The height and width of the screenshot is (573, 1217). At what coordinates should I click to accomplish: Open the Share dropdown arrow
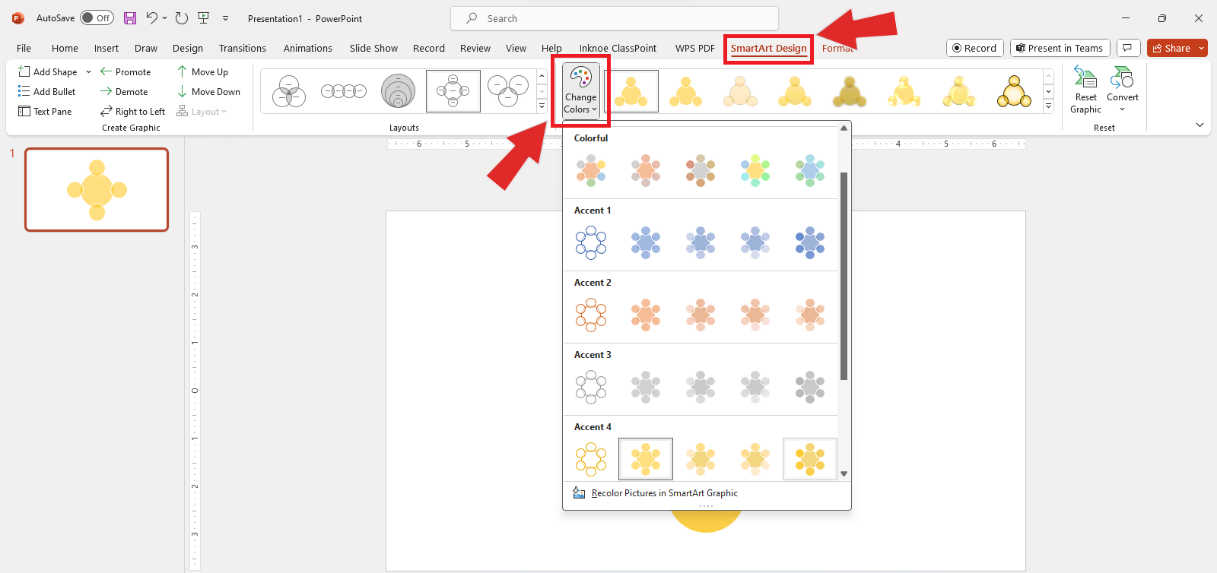point(1202,48)
